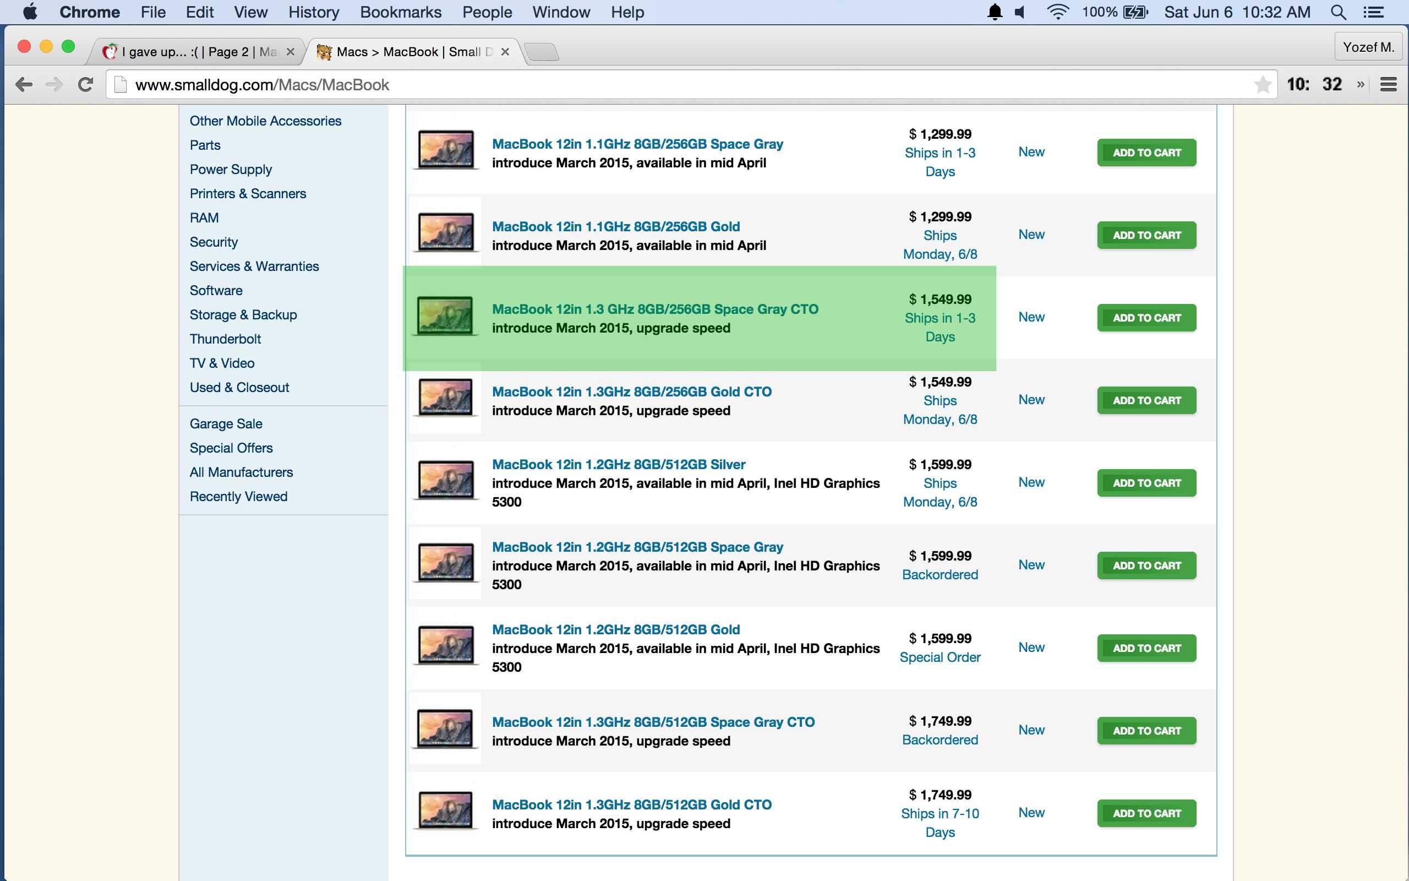Add the 1.3GHz 512GB Gold CTO to cart
This screenshot has width=1409, height=881.
click(x=1146, y=813)
